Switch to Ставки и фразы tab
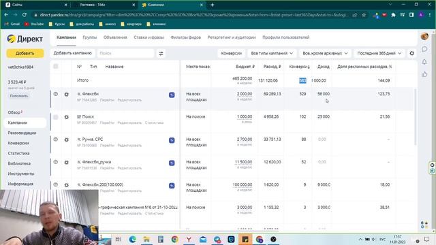 pyautogui.click(x=149, y=37)
